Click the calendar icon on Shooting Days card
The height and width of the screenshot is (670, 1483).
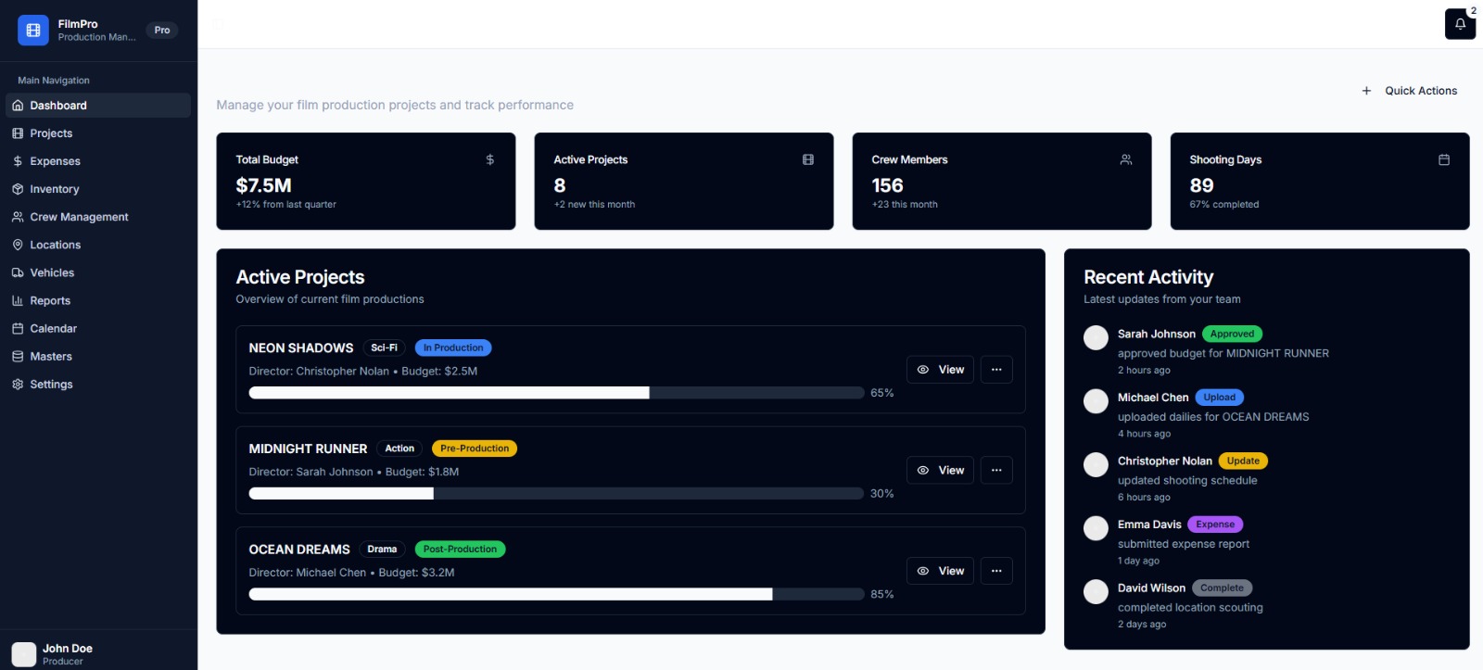(1444, 159)
